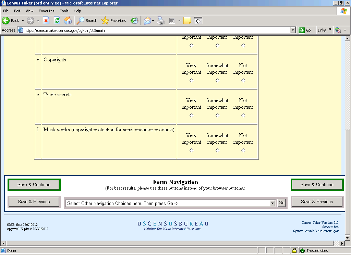Screen dimensions: 351x255
Task: Open the View menu
Action: click(x=30, y=11)
